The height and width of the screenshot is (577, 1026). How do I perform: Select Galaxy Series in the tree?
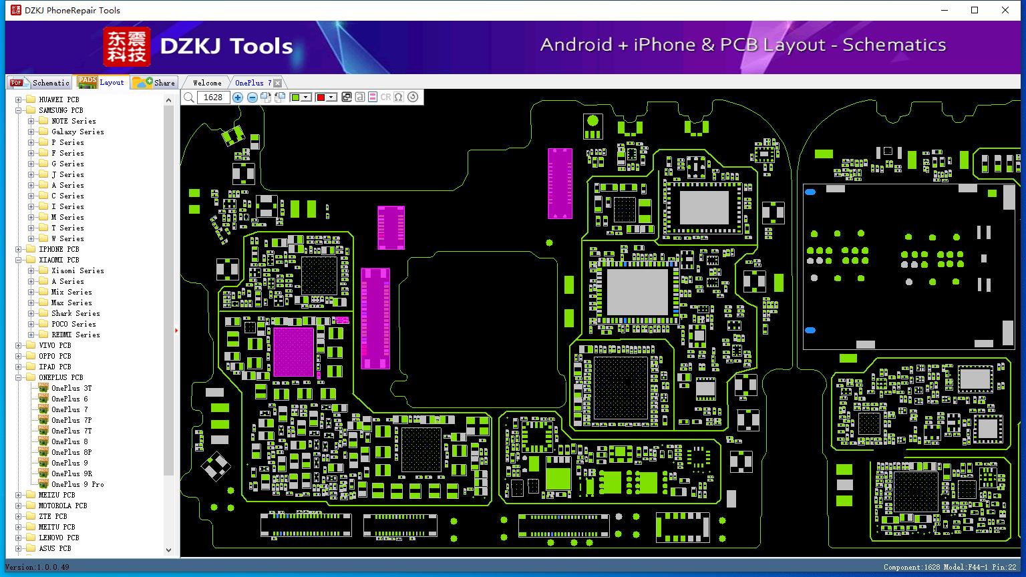[x=77, y=132]
